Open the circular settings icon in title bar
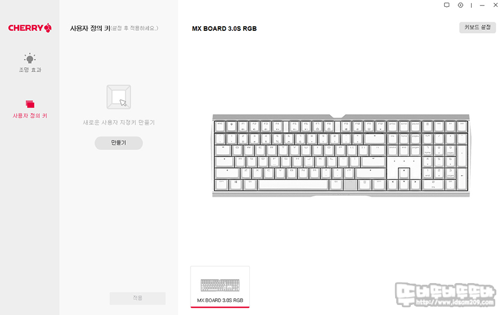This screenshot has height=315, width=503. 461,5
